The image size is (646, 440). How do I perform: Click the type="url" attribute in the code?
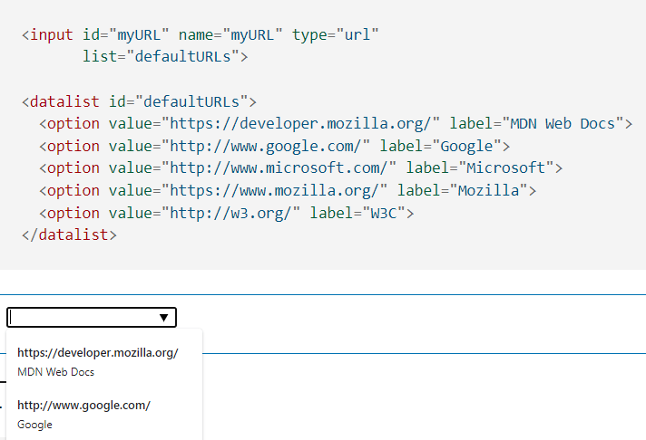336,34
